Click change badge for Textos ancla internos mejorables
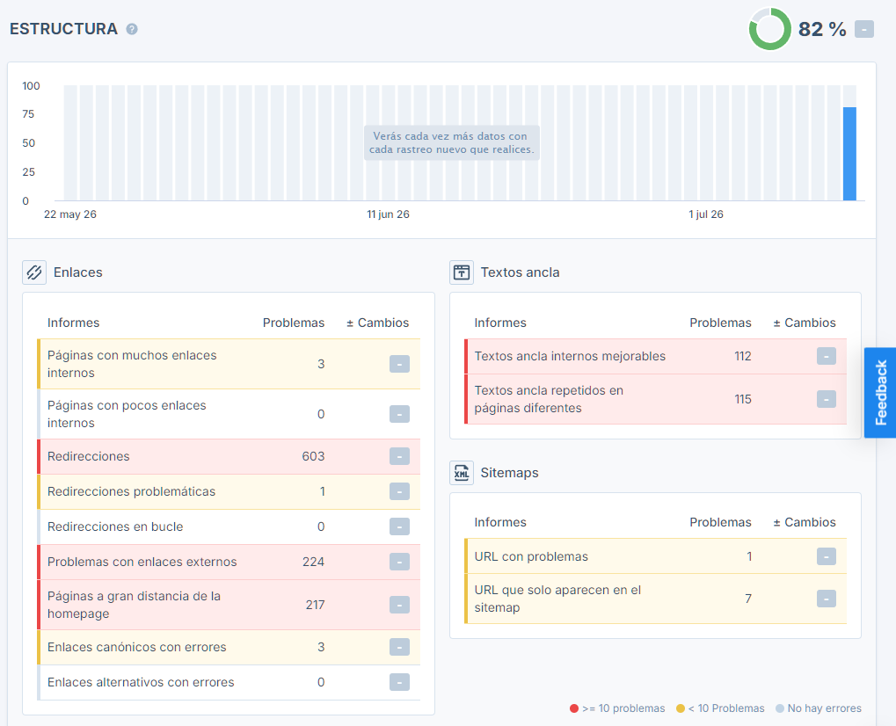The height and width of the screenshot is (726, 896). pyautogui.click(x=827, y=357)
